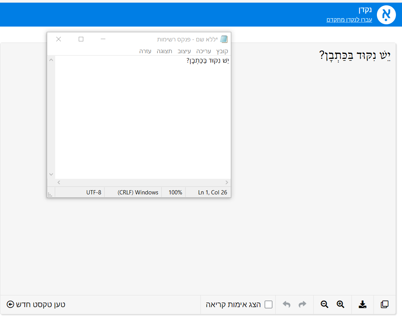Click the Notepad vertical scrollbar down arrow

coord(51,174)
